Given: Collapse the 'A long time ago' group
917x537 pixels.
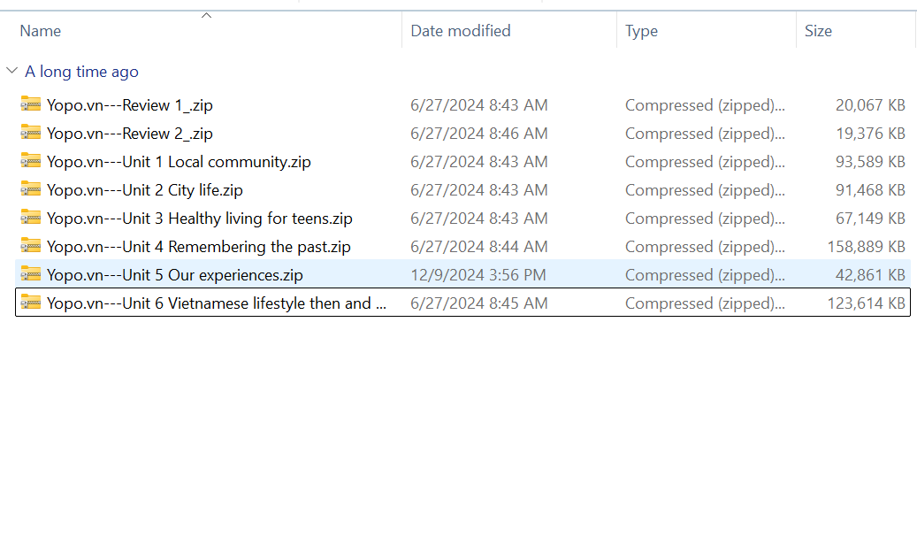Looking at the screenshot, I should 11,71.
